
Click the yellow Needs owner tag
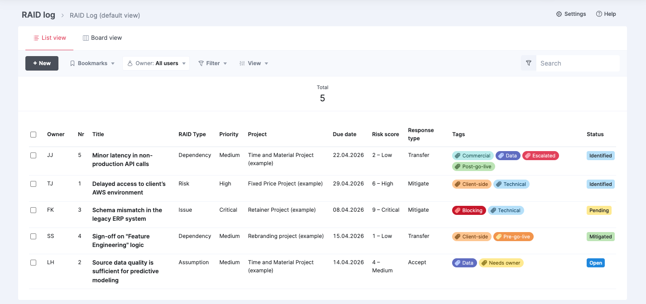(501, 263)
